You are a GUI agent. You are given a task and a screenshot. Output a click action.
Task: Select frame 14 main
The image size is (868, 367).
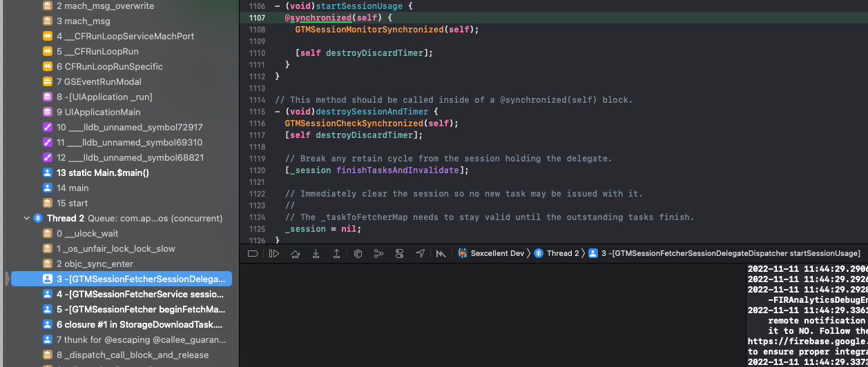pos(121,188)
